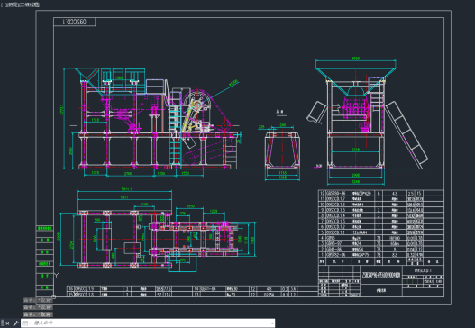Open command line customize wrench menu
The image size is (475, 328).
[15, 323]
